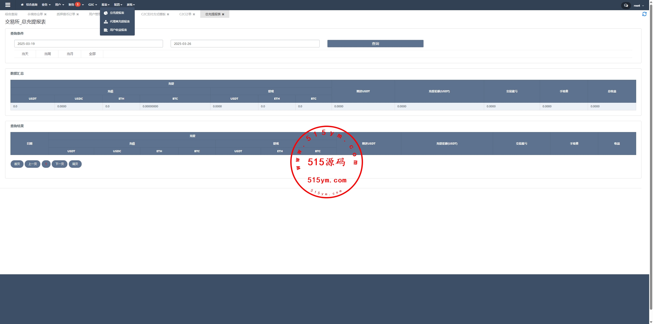Screen dimensions: 653x324
Task: Click the blue refresh icon at top right
Action: tap(644, 14)
